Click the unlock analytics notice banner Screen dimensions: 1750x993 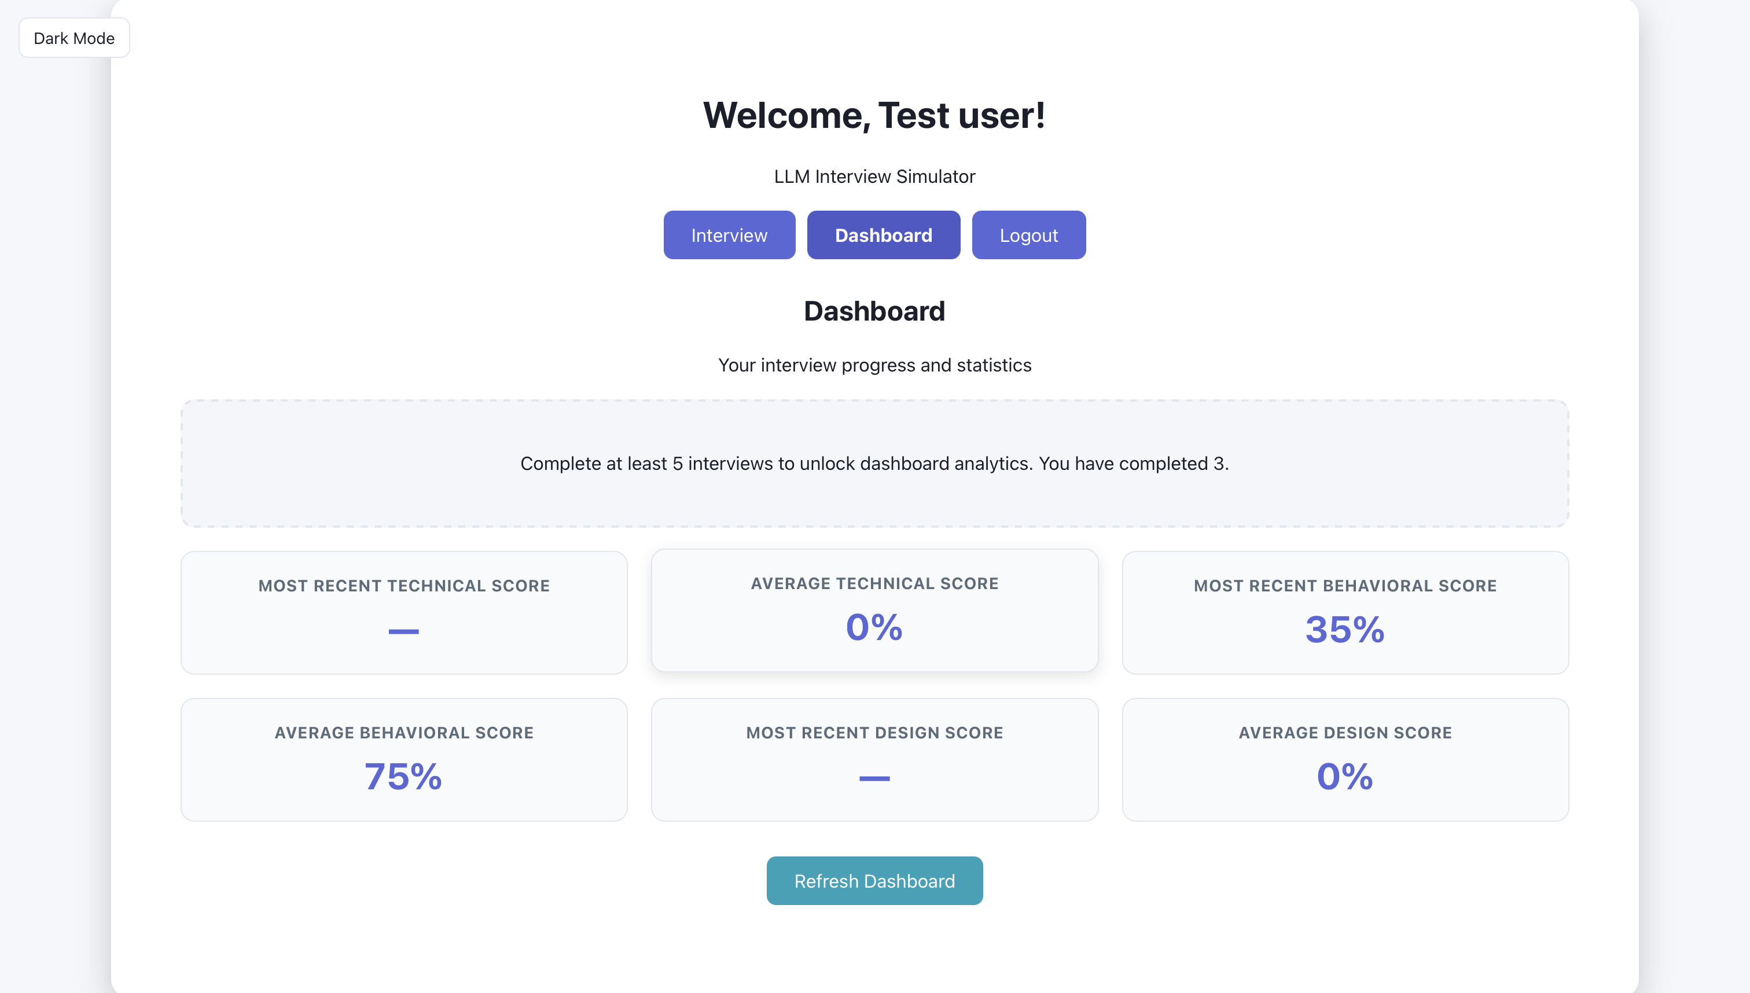click(874, 463)
